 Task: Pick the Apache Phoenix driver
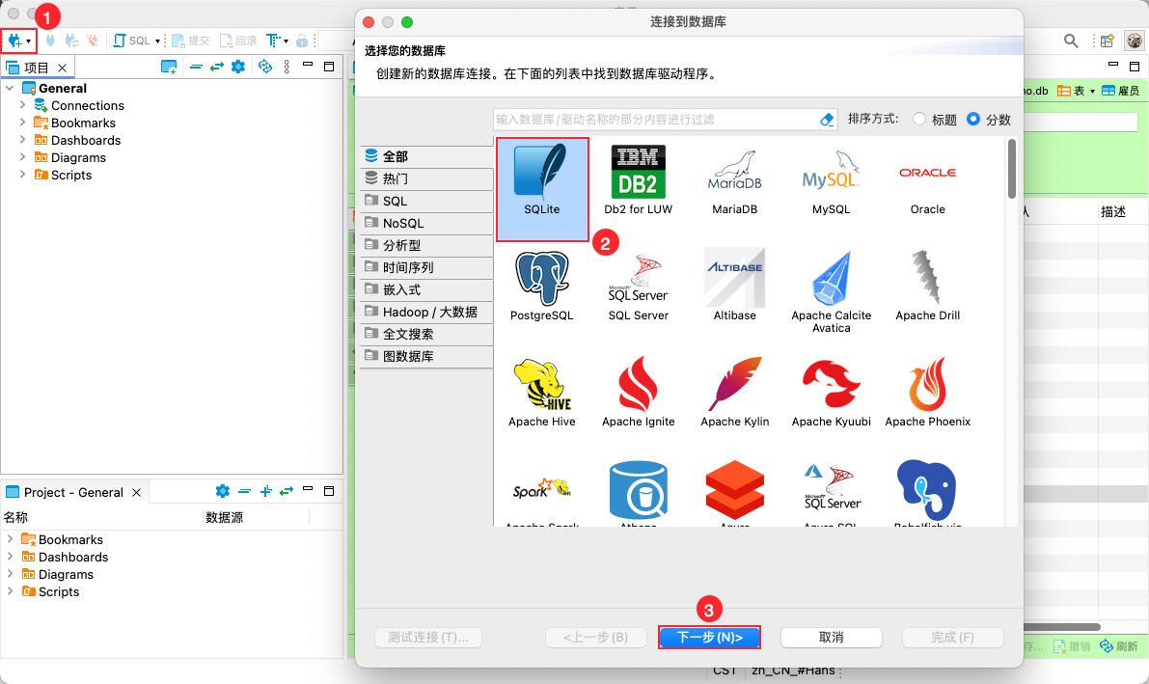[928, 393]
